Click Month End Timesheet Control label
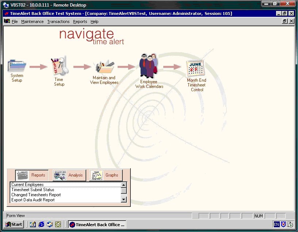Screen dimensions: 298x232 click(197, 85)
